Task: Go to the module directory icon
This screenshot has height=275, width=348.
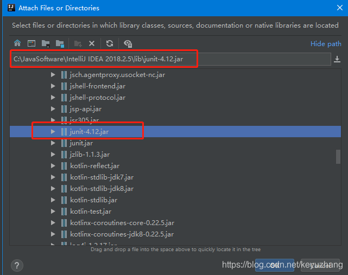Action: (x=60, y=43)
